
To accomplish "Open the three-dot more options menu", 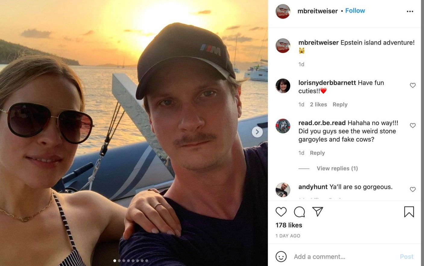I will coord(410,11).
